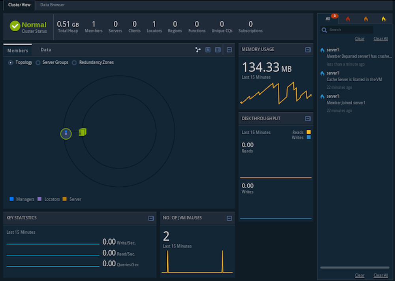Switch to the Data tab beside Members
Screen dimensions: 395x281
46,50
